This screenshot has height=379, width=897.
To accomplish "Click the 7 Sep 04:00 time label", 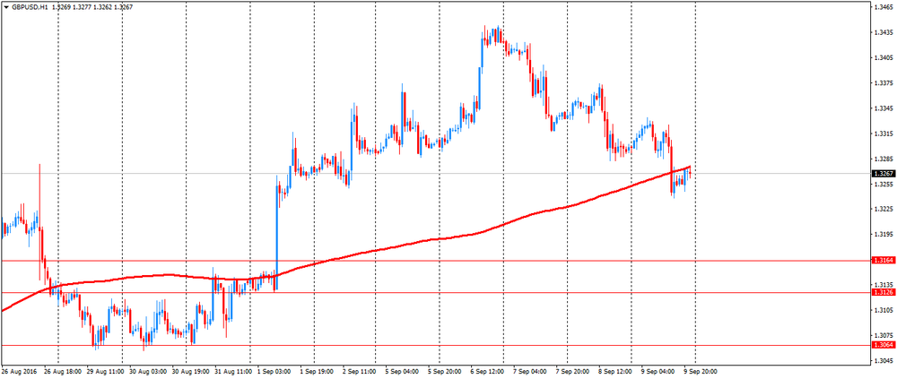I will pyautogui.click(x=531, y=371).
